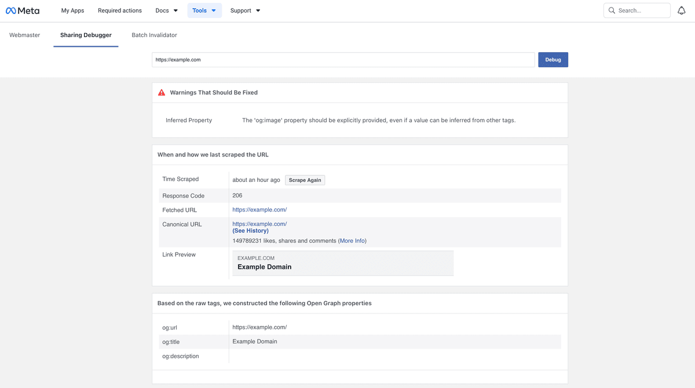Click the og:description property label

point(181,356)
